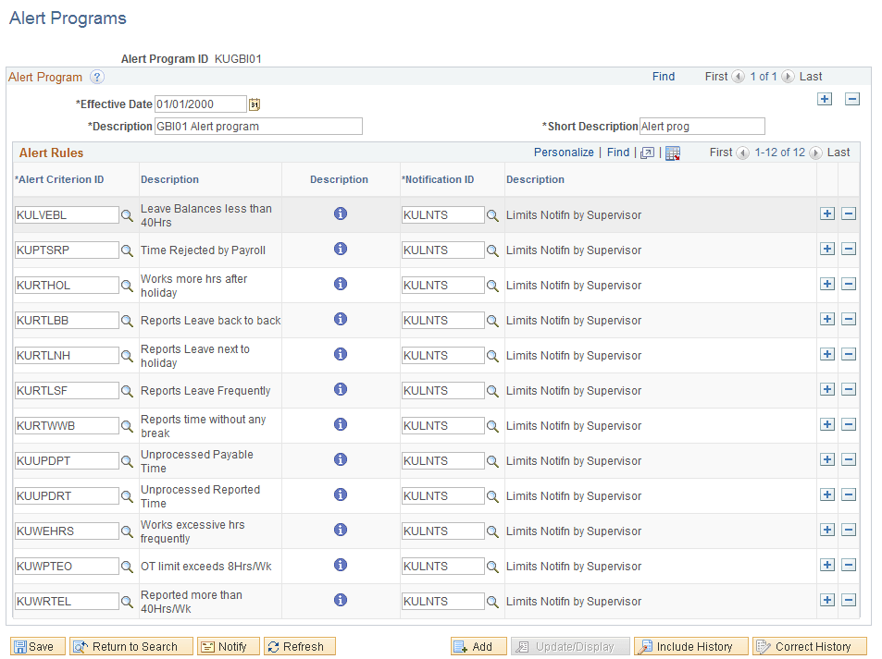Use Find within the Alert Rules grid
The height and width of the screenshot is (659, 882).
coord(617,152)
